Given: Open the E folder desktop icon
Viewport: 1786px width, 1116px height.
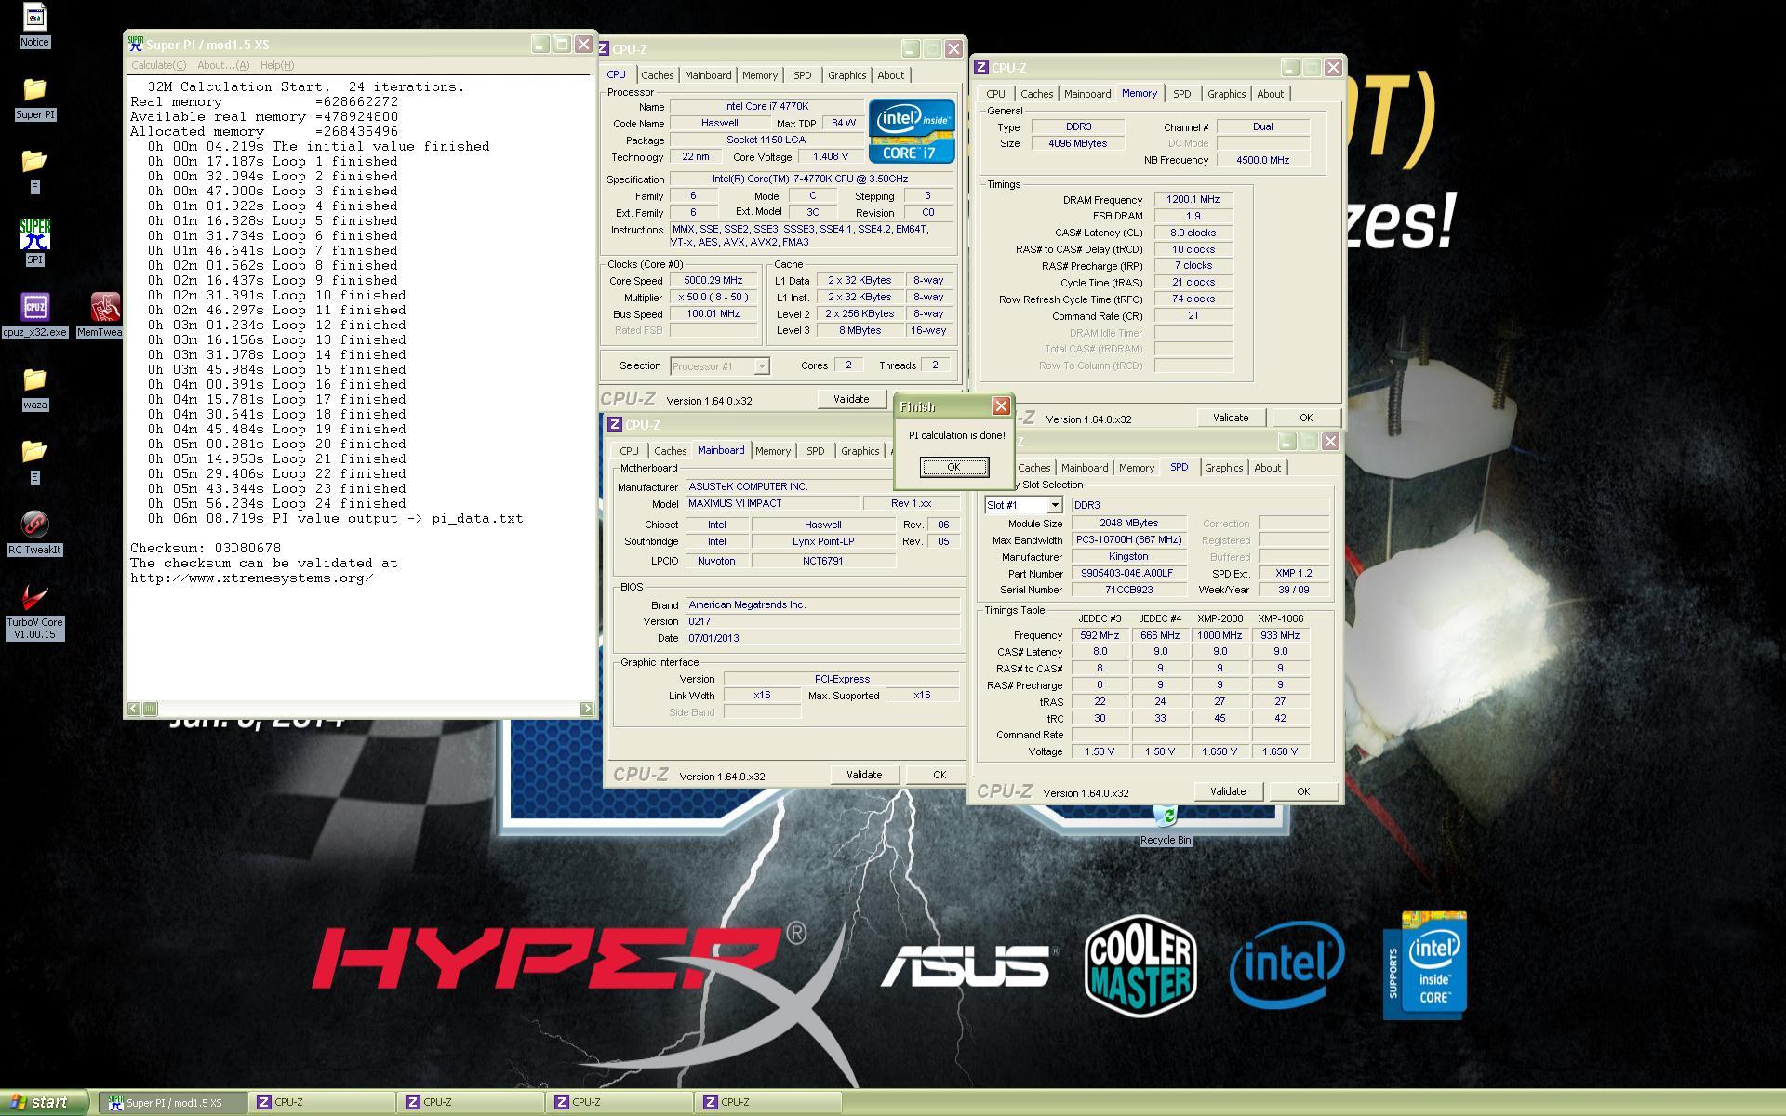Looking at the screenshot, I should click(34, 460).
